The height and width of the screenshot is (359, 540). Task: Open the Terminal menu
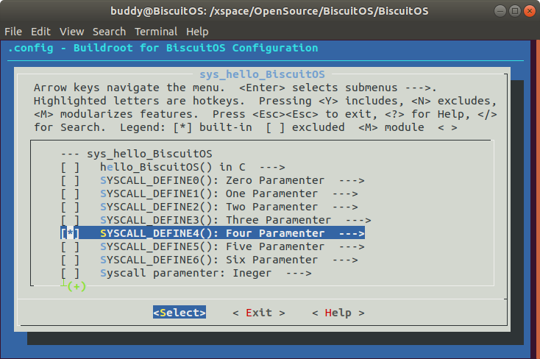[156, 32]
